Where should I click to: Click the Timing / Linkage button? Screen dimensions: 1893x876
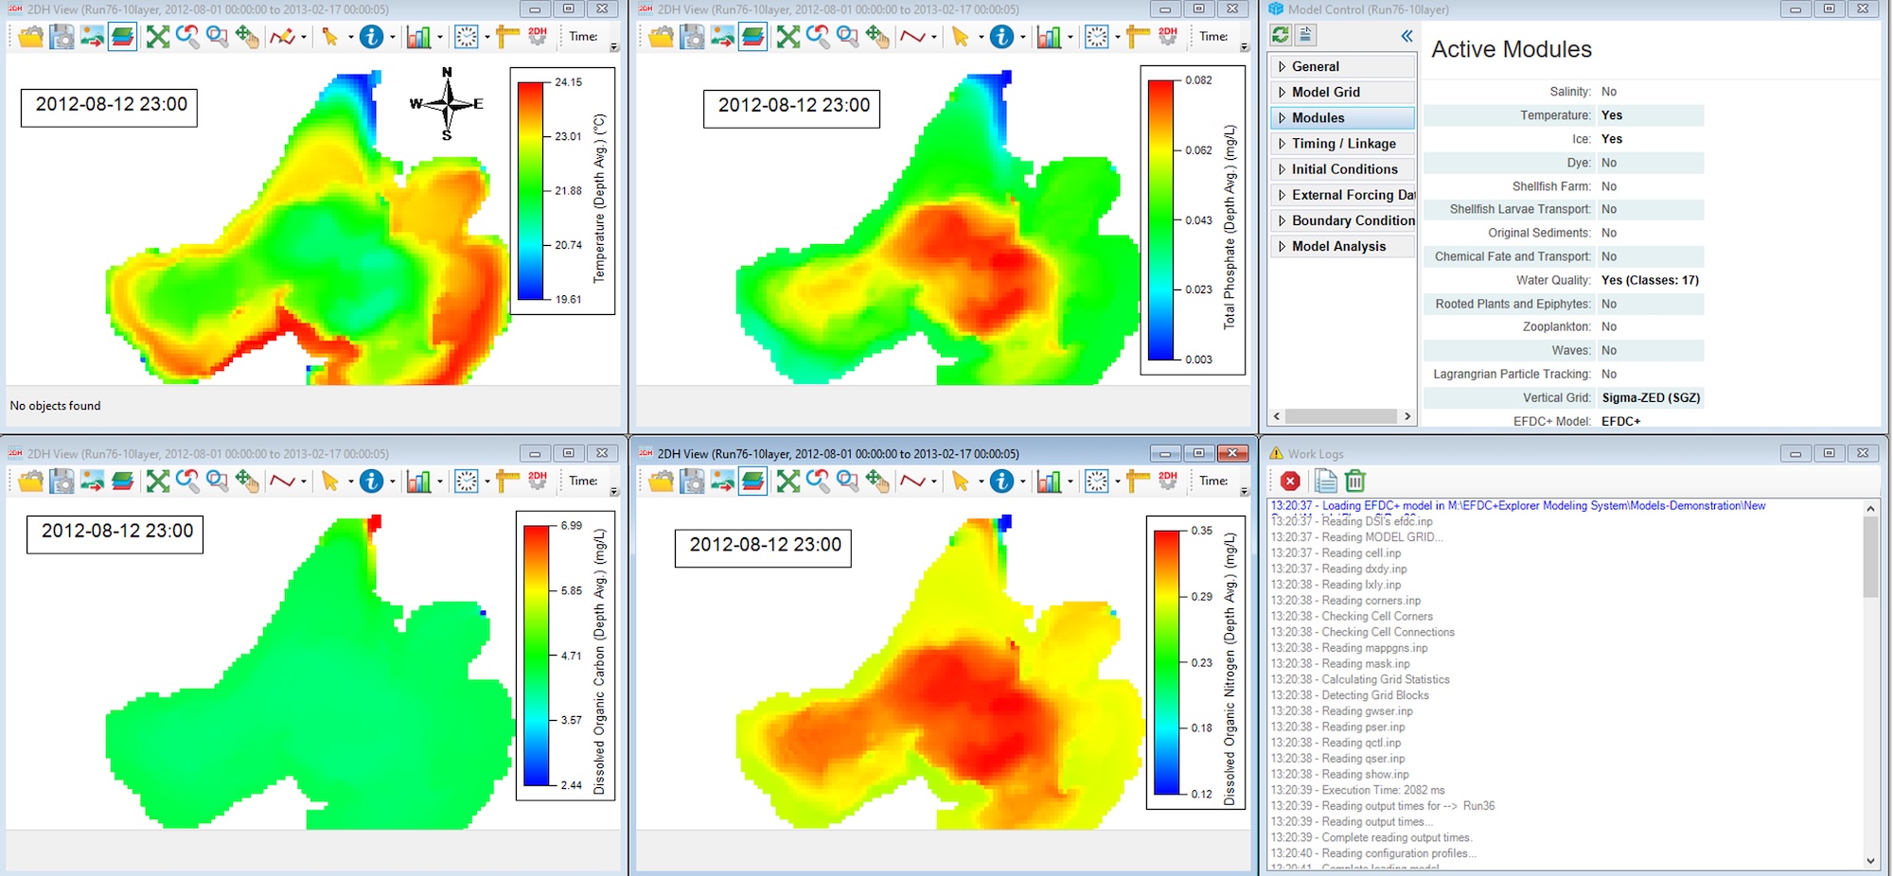click(1343, 144)
